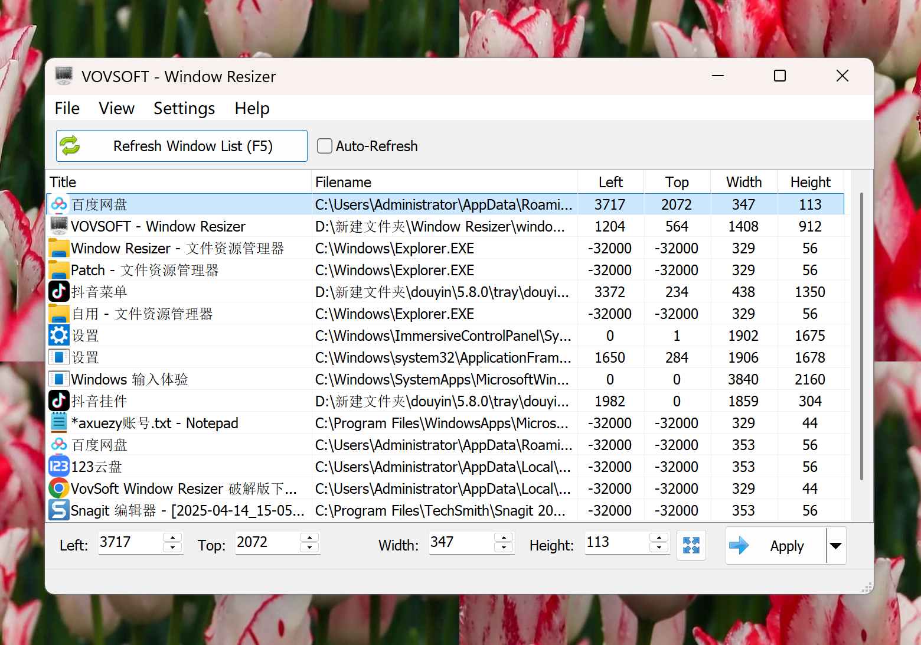Select the Windows 输入体验 row title
Viewport: 921px width, 645px height.
click(130, 379)
